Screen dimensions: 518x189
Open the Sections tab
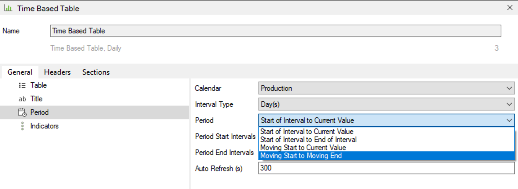coord(96,72)
